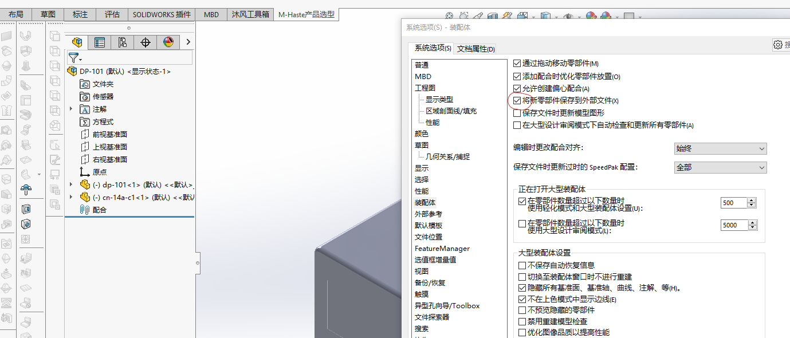Open the 草图 ribbon tab
790x338 pixels.
(x=48, y=14)
